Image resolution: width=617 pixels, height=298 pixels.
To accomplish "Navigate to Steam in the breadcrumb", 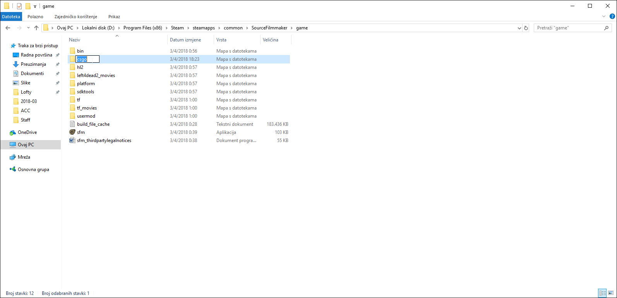I will (x=177, y=28).
